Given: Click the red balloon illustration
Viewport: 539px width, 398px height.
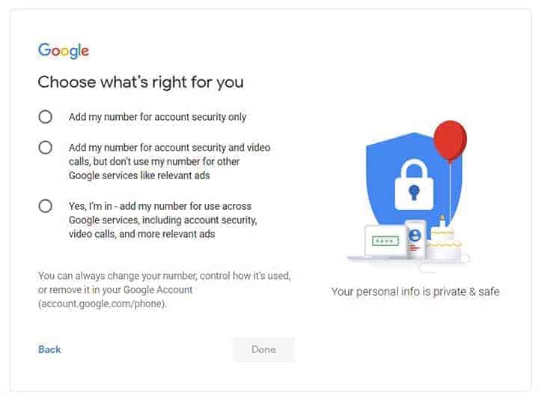Looking at the screenshot, I should 450,140.
